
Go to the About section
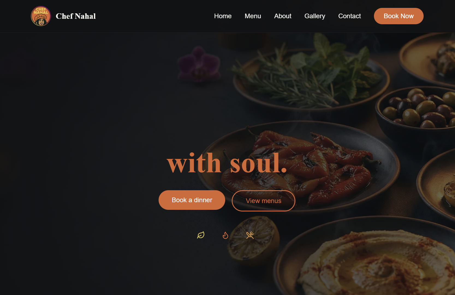283,16
